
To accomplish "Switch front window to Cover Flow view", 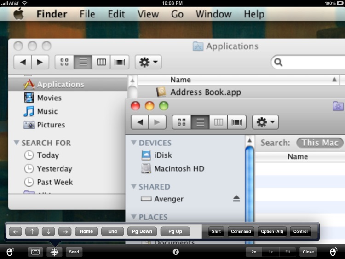I will (237, 122).
